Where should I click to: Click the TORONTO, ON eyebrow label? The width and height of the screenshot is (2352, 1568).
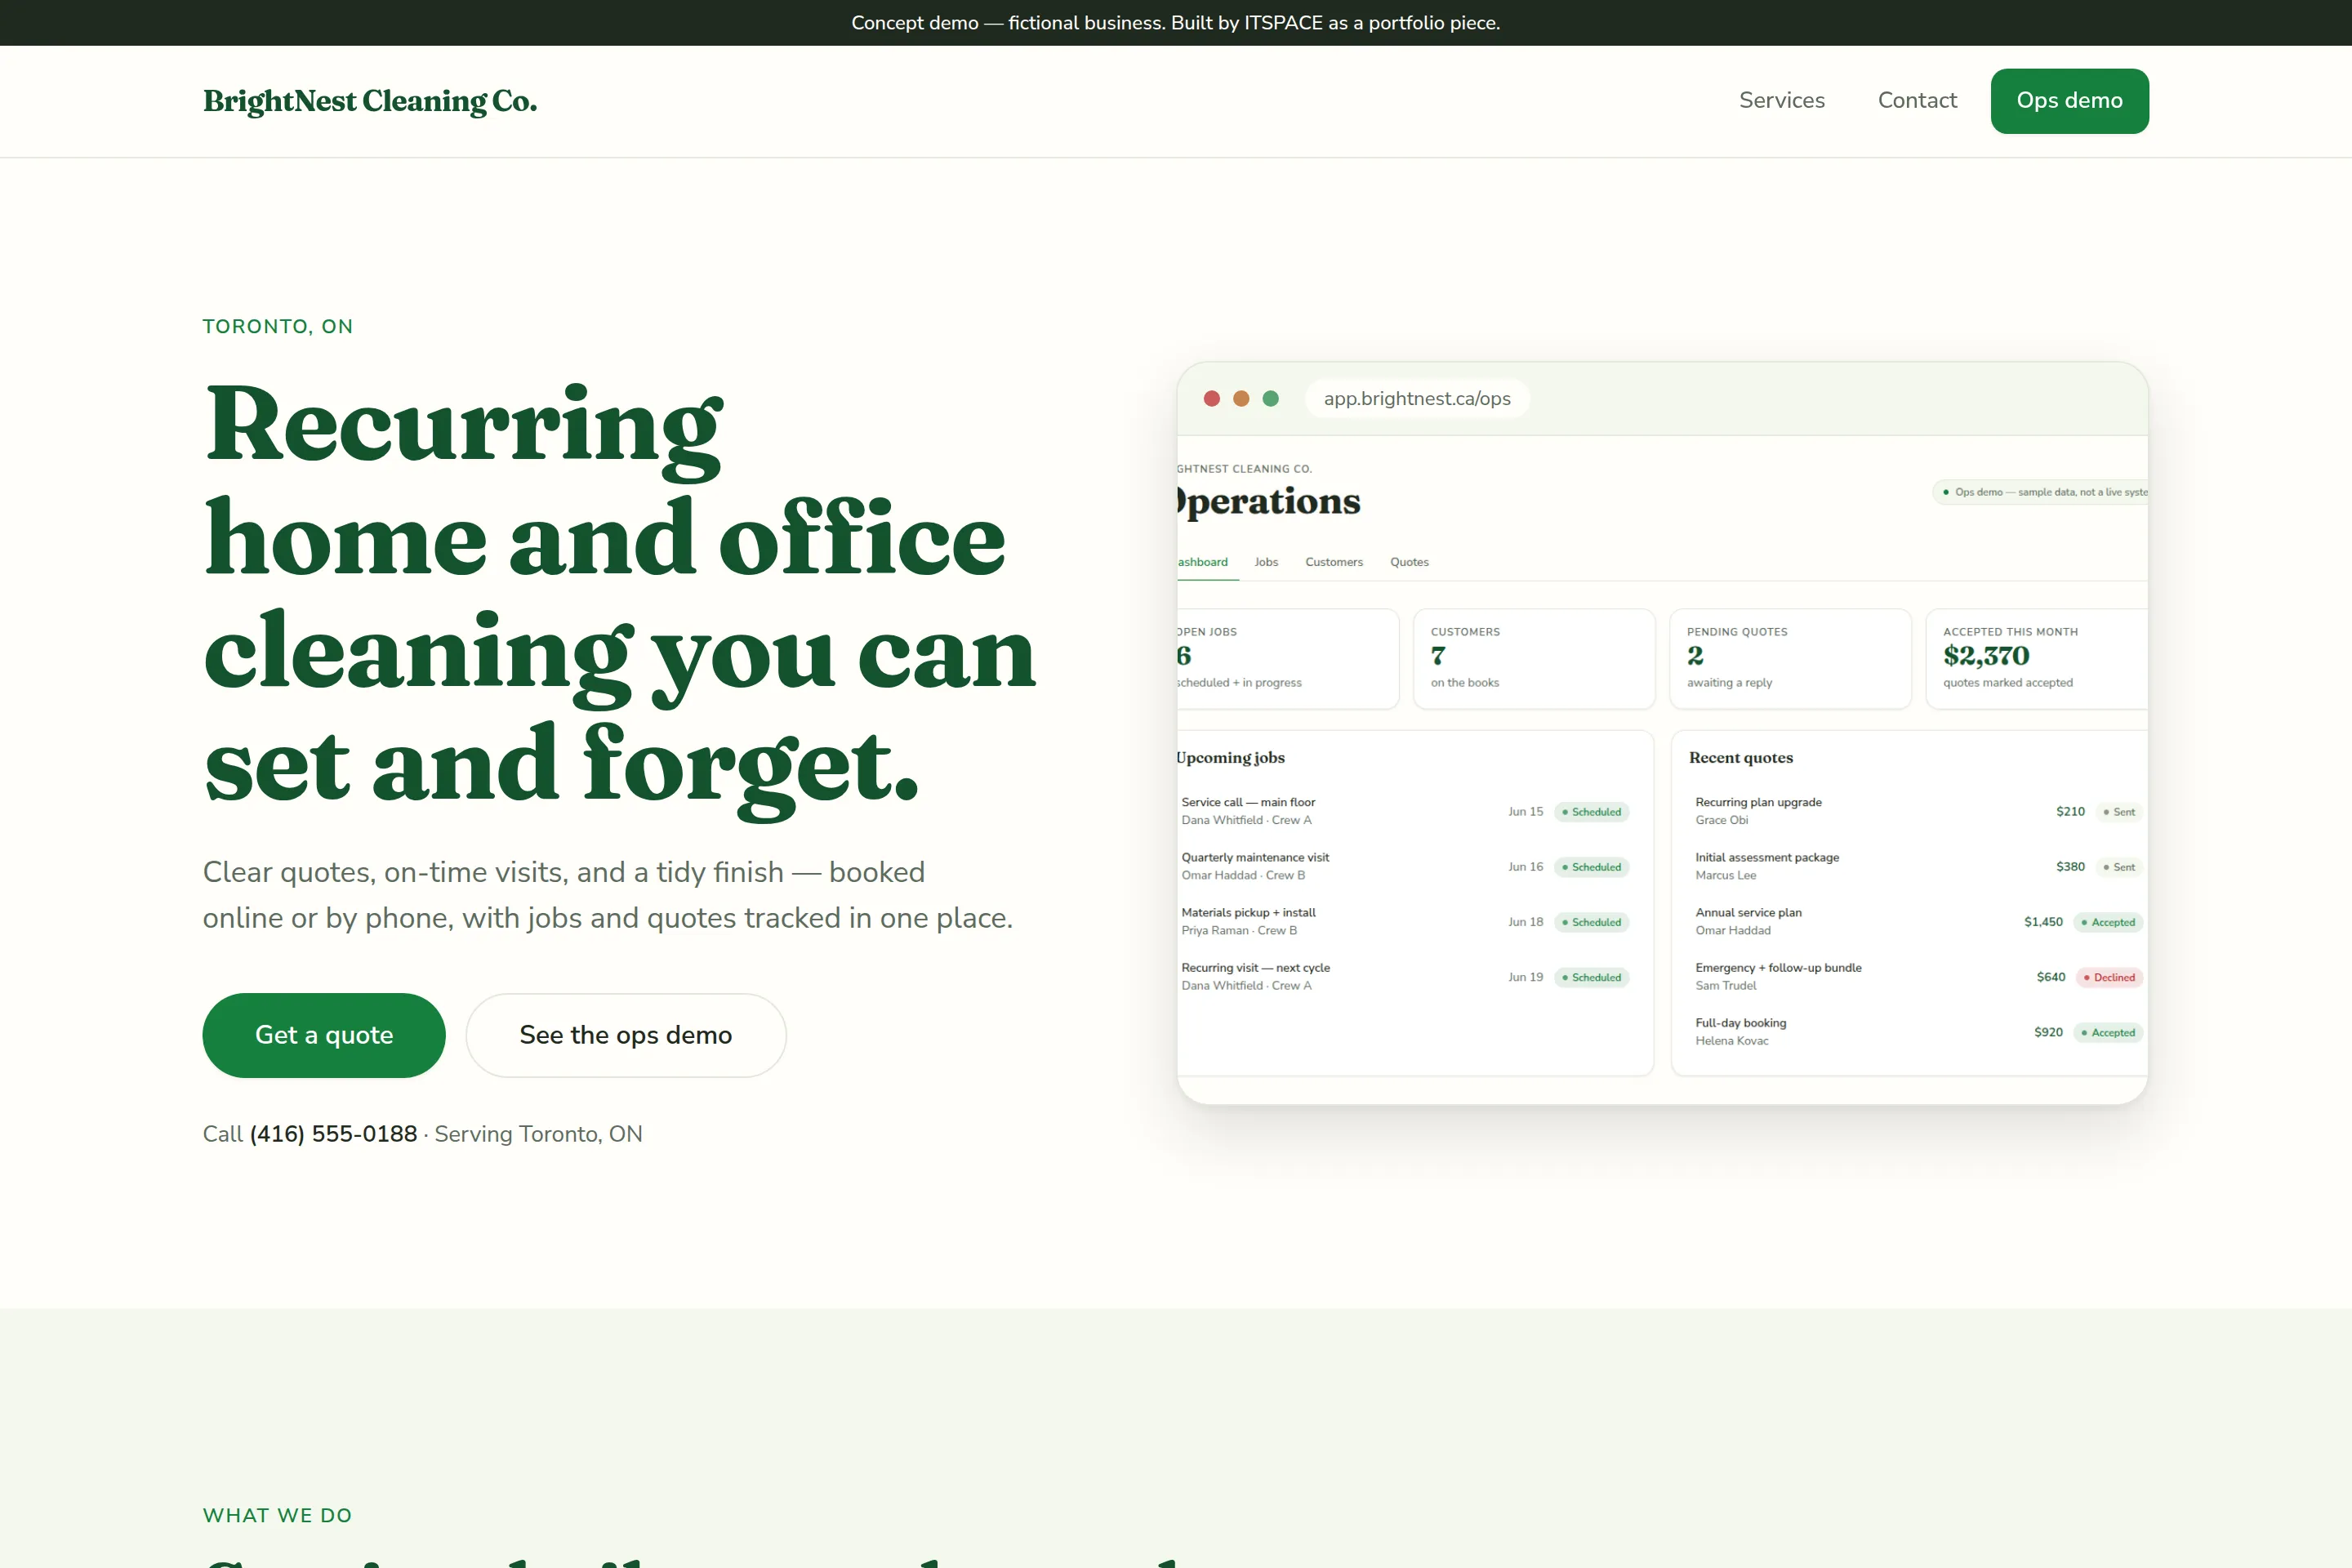click(x=278, y=327)
